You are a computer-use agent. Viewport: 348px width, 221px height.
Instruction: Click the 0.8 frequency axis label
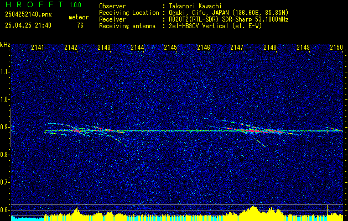[x=4, y=155]
